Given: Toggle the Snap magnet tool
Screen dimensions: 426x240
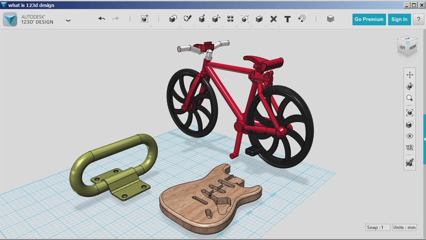Looking at the screenshot, I should [x=302, y=19].
